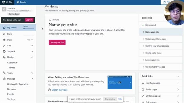The width and height of the screenshot is (184, 103).
Task: Click the page icon beside Add a page
Action: coord(143,90)
